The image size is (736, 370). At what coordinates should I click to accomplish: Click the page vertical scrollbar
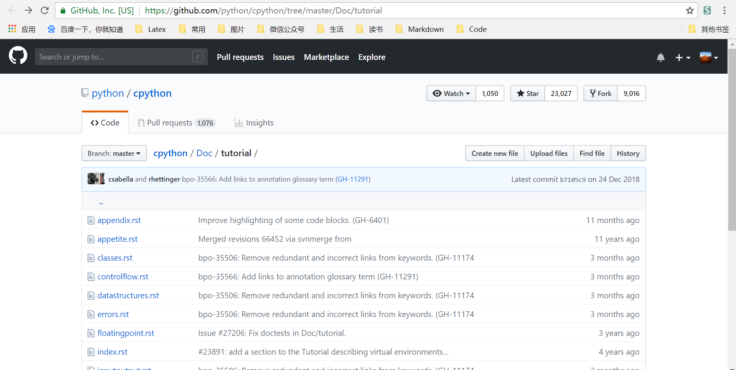point(732,140)
